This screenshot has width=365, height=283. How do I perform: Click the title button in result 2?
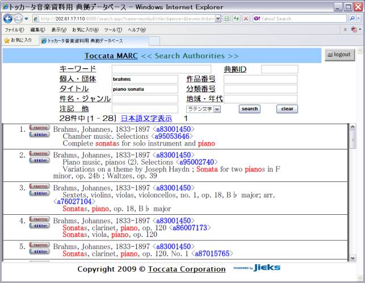(x=39, y=160)
